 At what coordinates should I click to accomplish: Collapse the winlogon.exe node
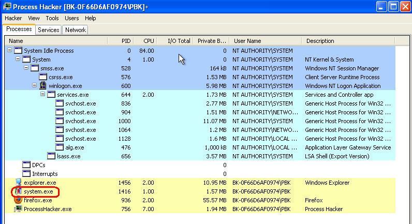pos(35,85)
